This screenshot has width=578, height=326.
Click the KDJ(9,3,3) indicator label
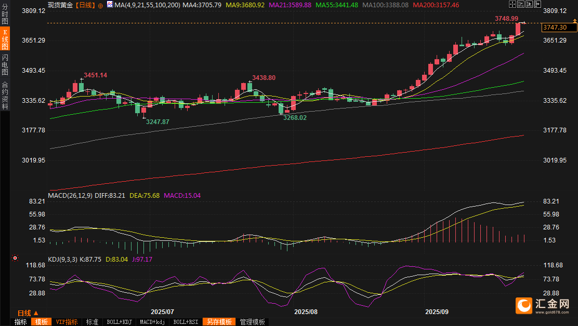coord(63,260)
